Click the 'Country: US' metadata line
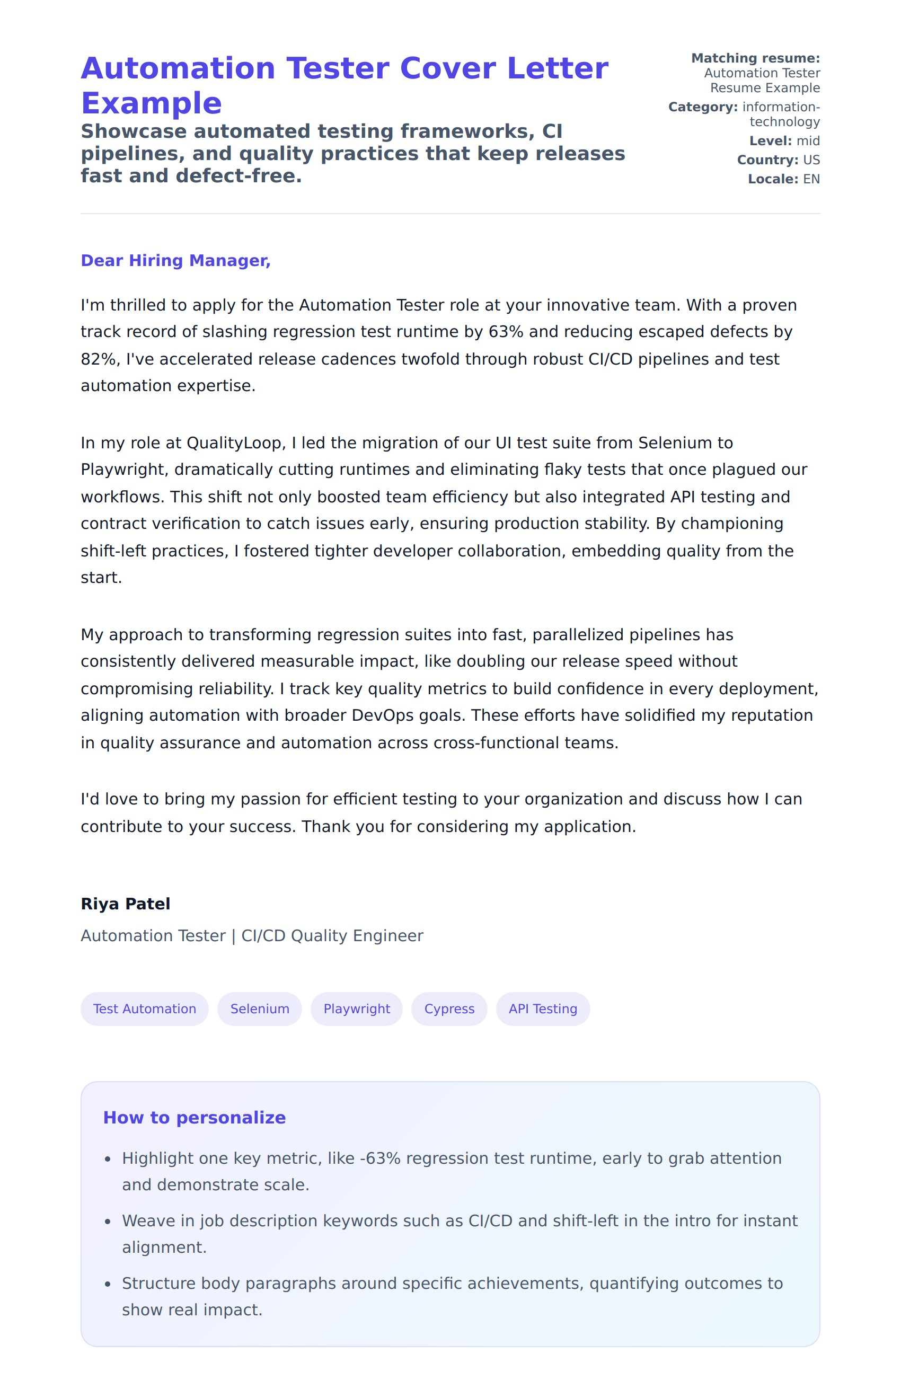 click(778, 160)
